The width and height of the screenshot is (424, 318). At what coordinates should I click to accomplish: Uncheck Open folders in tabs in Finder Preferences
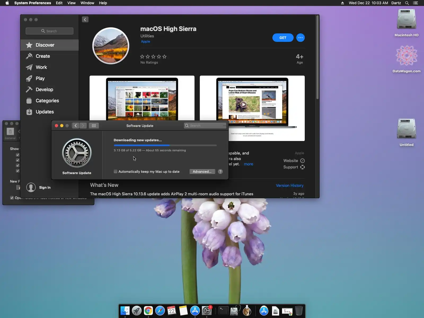point(12,198)
